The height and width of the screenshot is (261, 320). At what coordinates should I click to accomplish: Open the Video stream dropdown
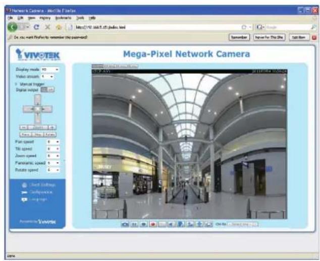48,77
